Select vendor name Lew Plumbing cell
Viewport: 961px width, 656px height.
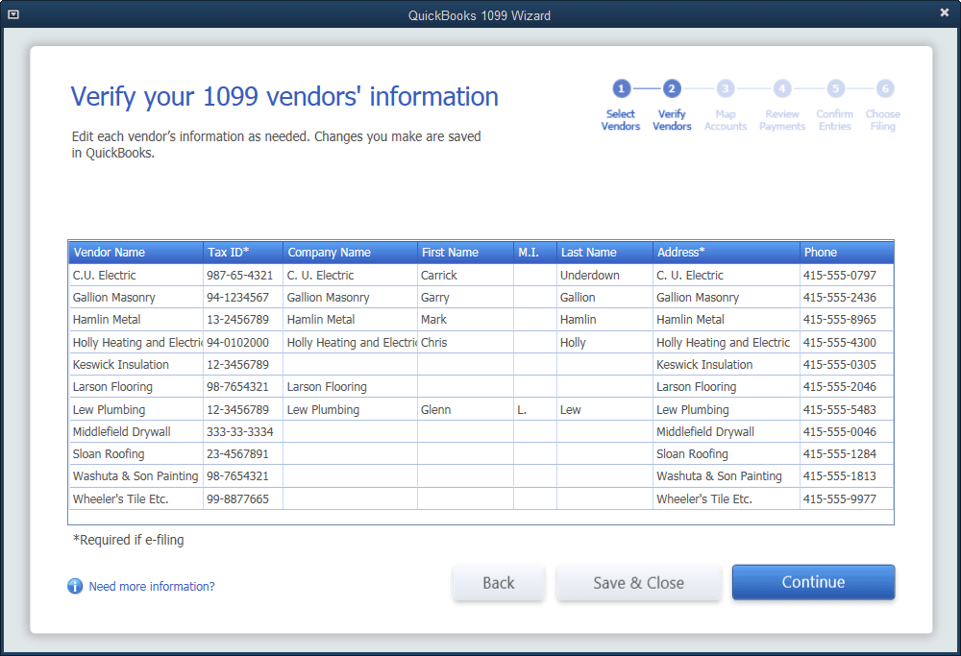pos(136,409)
